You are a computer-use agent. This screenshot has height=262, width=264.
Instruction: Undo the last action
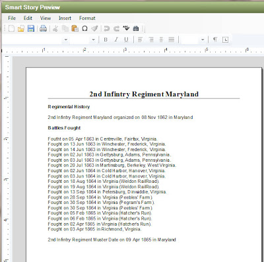click(107, 28)
